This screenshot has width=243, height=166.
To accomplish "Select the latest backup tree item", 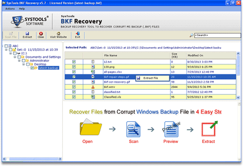I will 48,68.
